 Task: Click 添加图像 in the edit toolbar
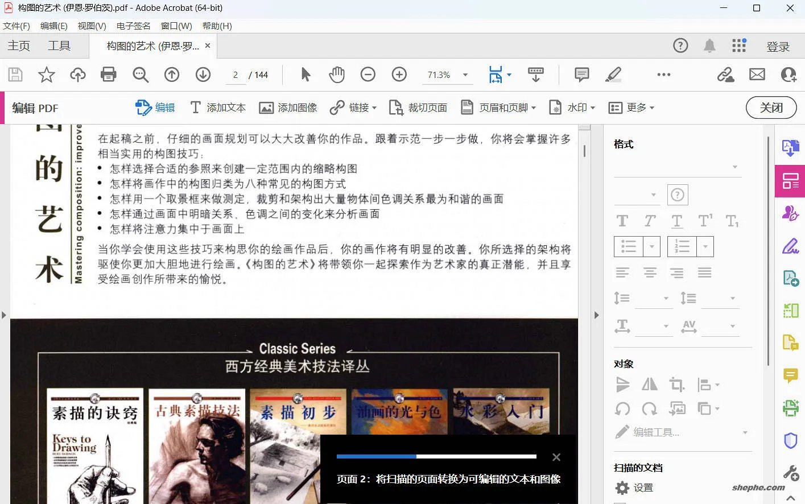288,108
